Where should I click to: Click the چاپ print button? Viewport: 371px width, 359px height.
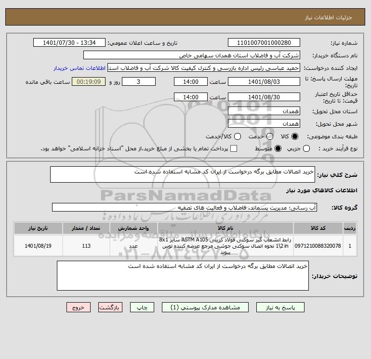click(x=142, y=307)
